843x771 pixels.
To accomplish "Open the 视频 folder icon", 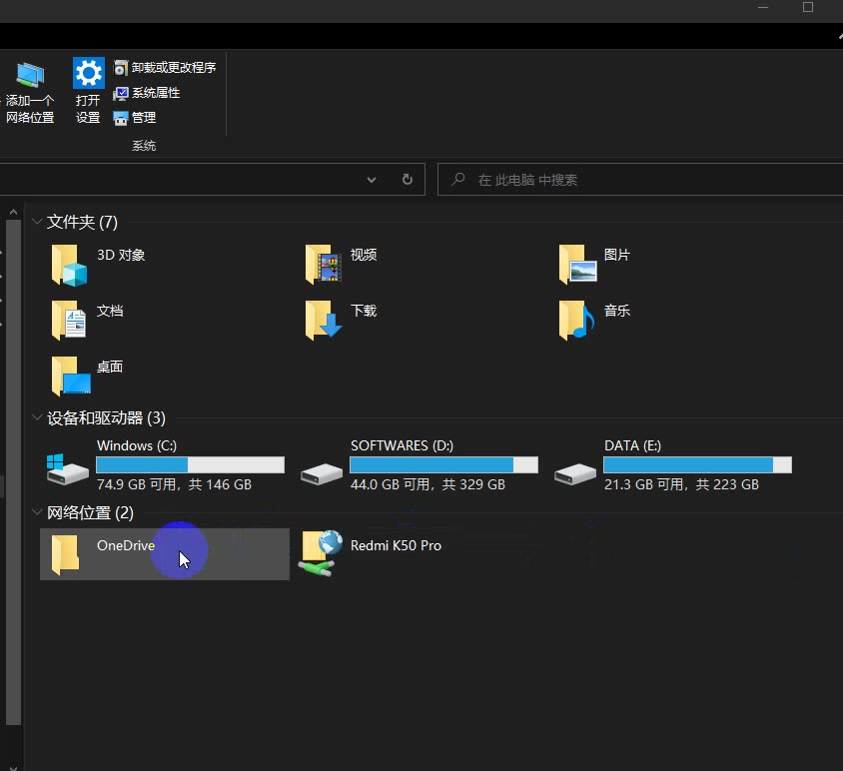I will tap(324, 265).
